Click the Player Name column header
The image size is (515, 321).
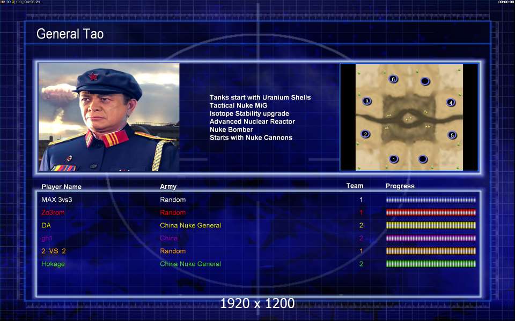tap(61, 187)
